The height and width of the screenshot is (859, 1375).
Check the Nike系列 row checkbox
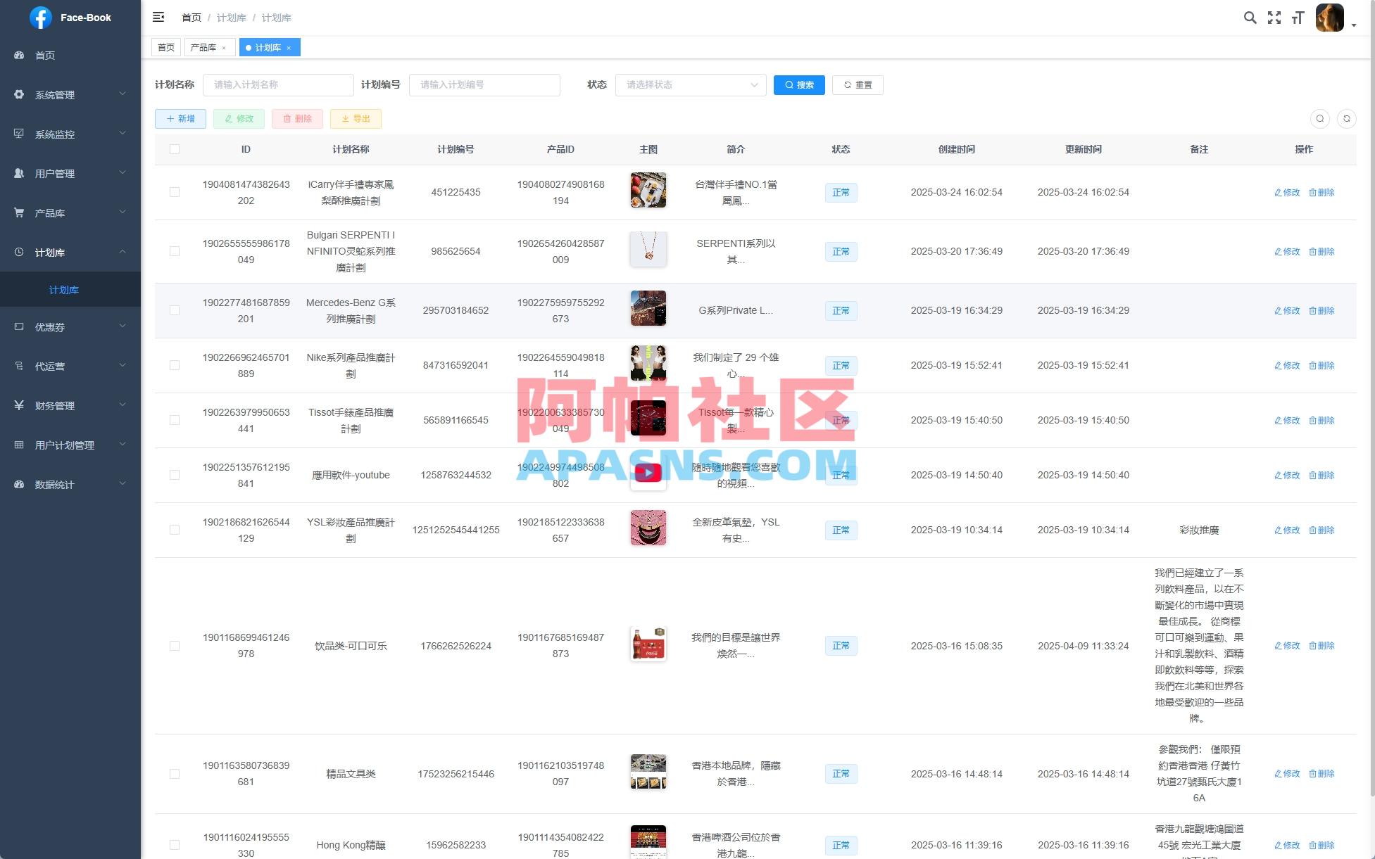175,365
